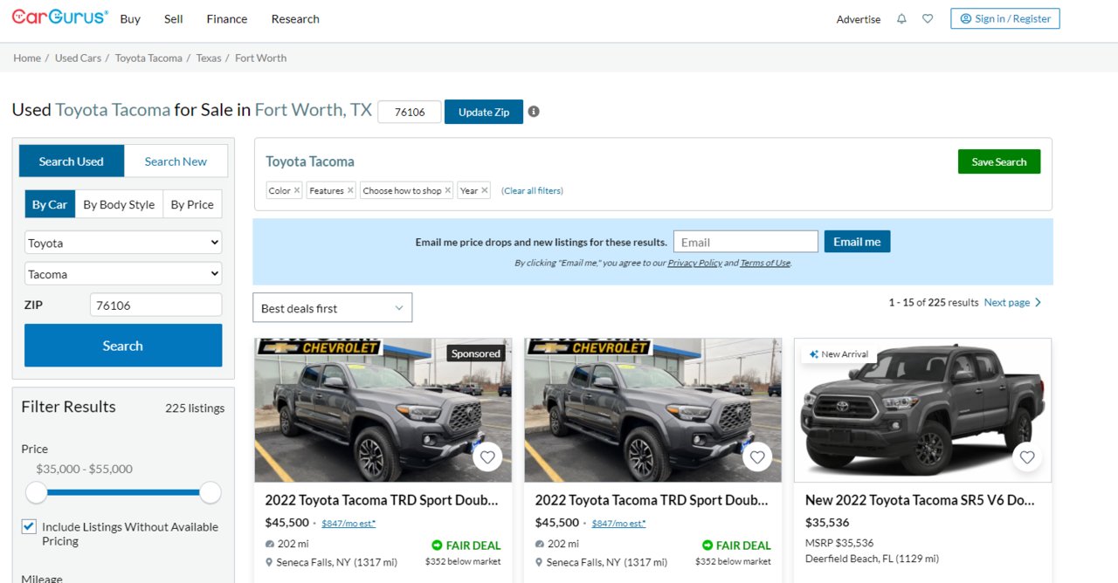
Task: Click the $35,000 - $55,000 price range text
Action: click(x=84, y=469)
